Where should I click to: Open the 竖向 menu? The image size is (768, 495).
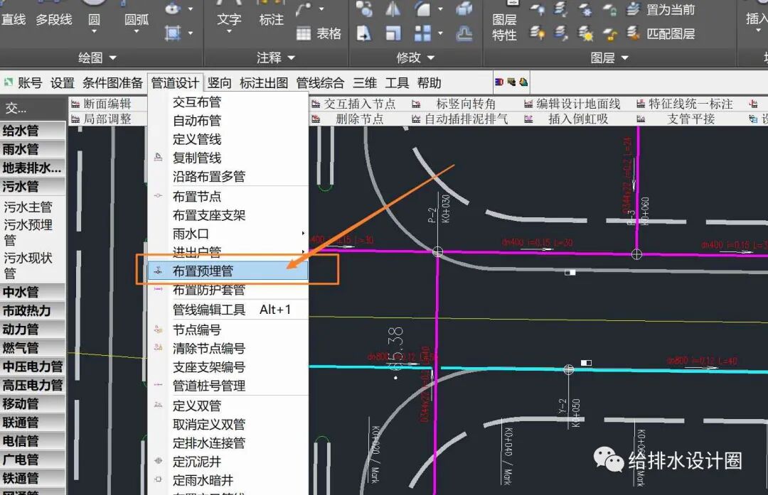219,82
